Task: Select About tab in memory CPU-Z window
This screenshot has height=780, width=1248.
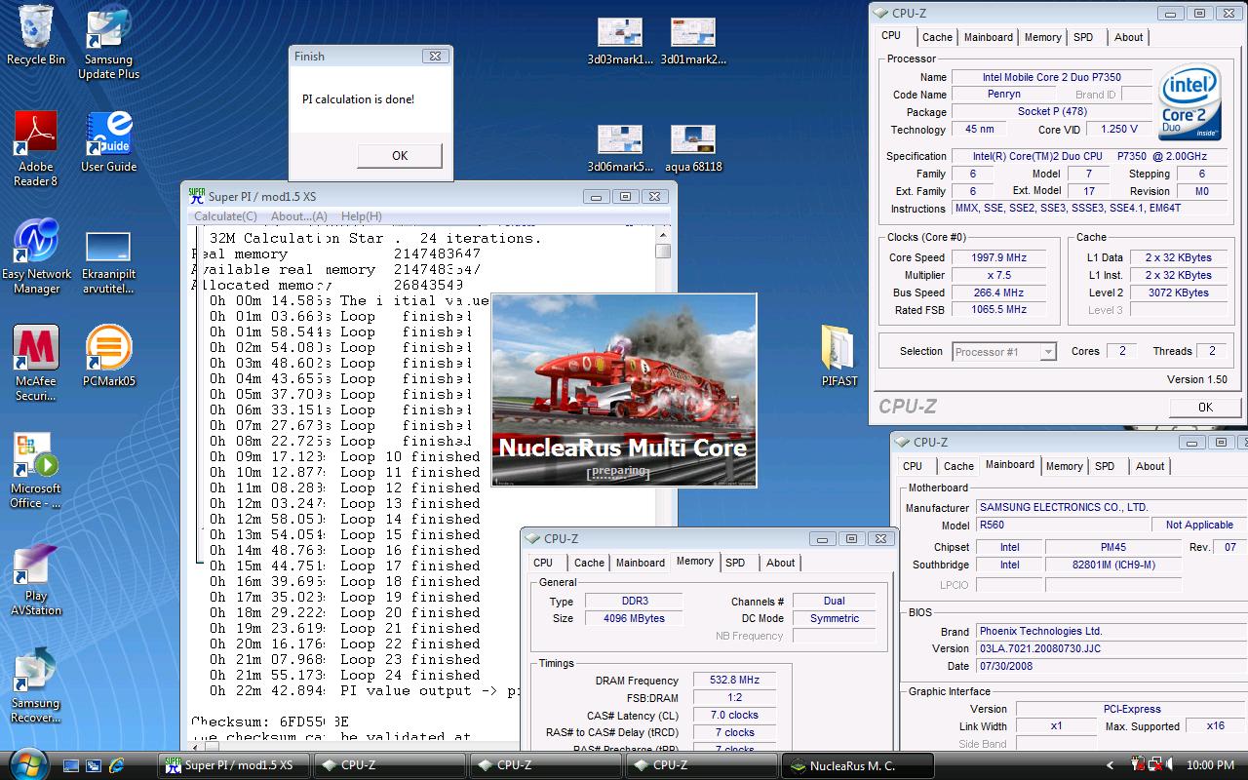Action: [x=780, y=563]
